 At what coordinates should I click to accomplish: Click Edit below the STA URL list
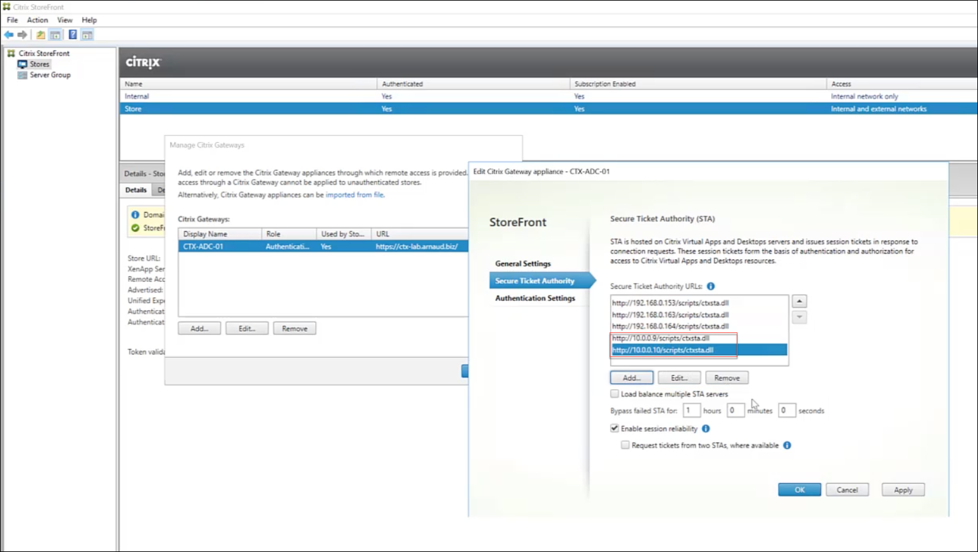coord(679,378)
